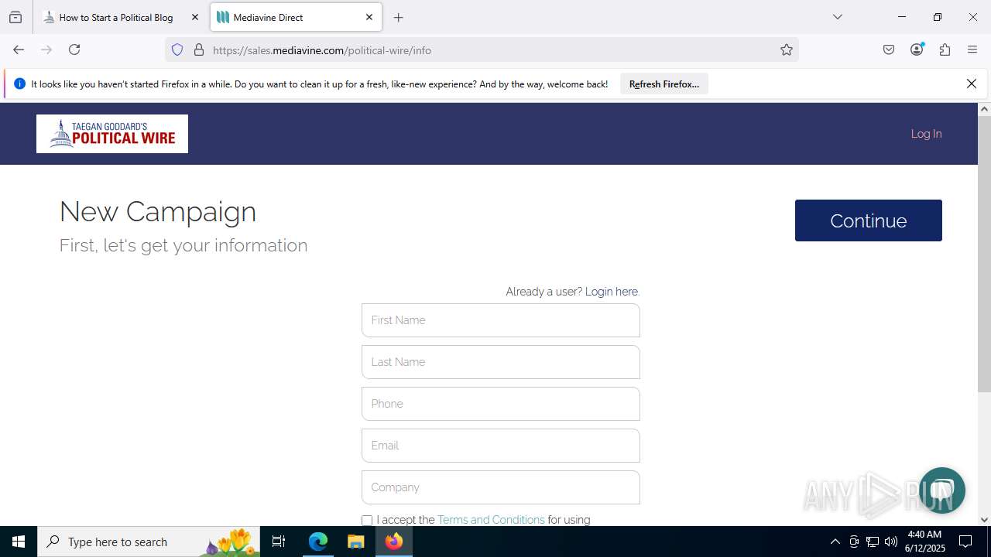Focus the Last Name field
The height and width of the screenshot is (557, 991).
pos(501,362)
